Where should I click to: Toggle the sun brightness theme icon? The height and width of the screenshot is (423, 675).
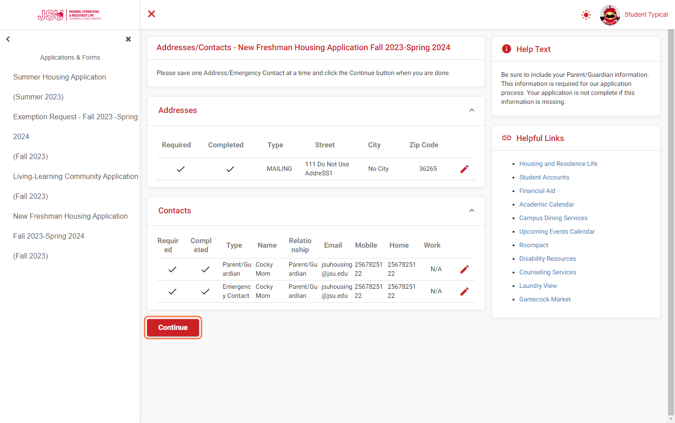(x=586, y=15)
